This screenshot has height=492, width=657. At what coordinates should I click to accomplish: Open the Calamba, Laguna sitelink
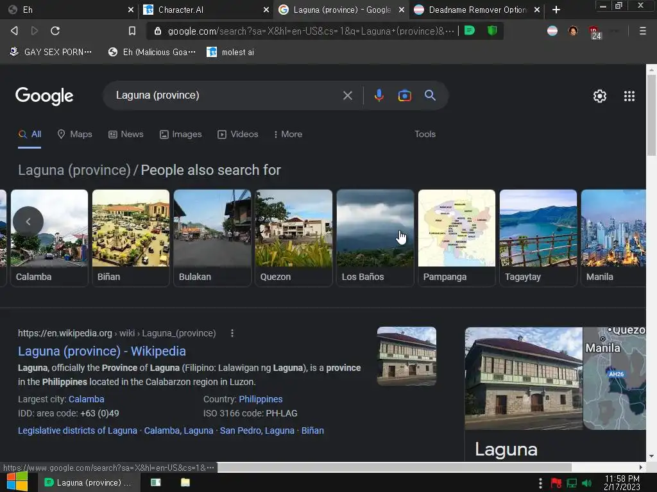(178, 430)
